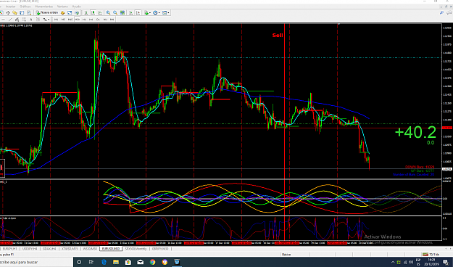453x267 pixels.
Task: Open the Market Watch panel icon
Action: [x=1, y=13]
